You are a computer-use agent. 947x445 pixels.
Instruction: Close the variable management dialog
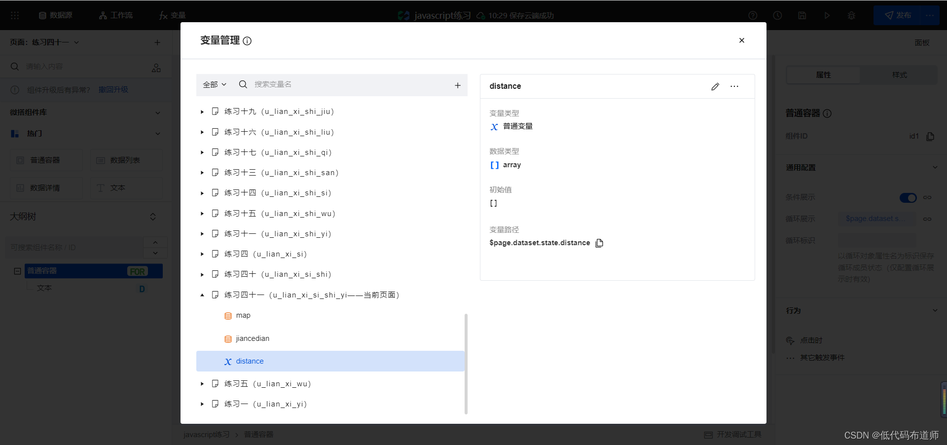point(741,40)
